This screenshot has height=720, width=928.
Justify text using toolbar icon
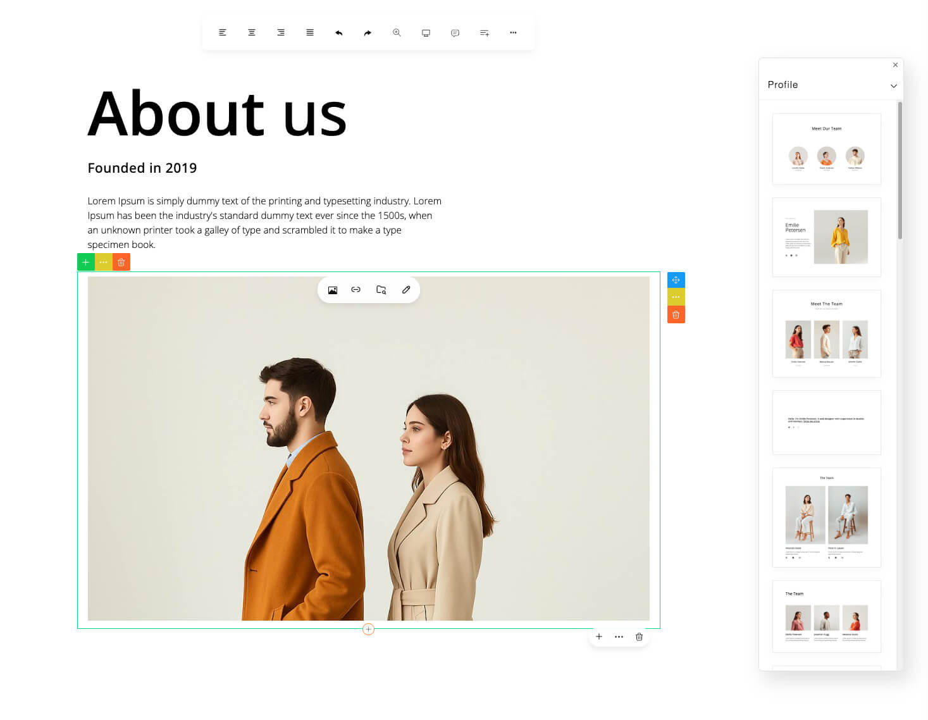pos(310,32)
